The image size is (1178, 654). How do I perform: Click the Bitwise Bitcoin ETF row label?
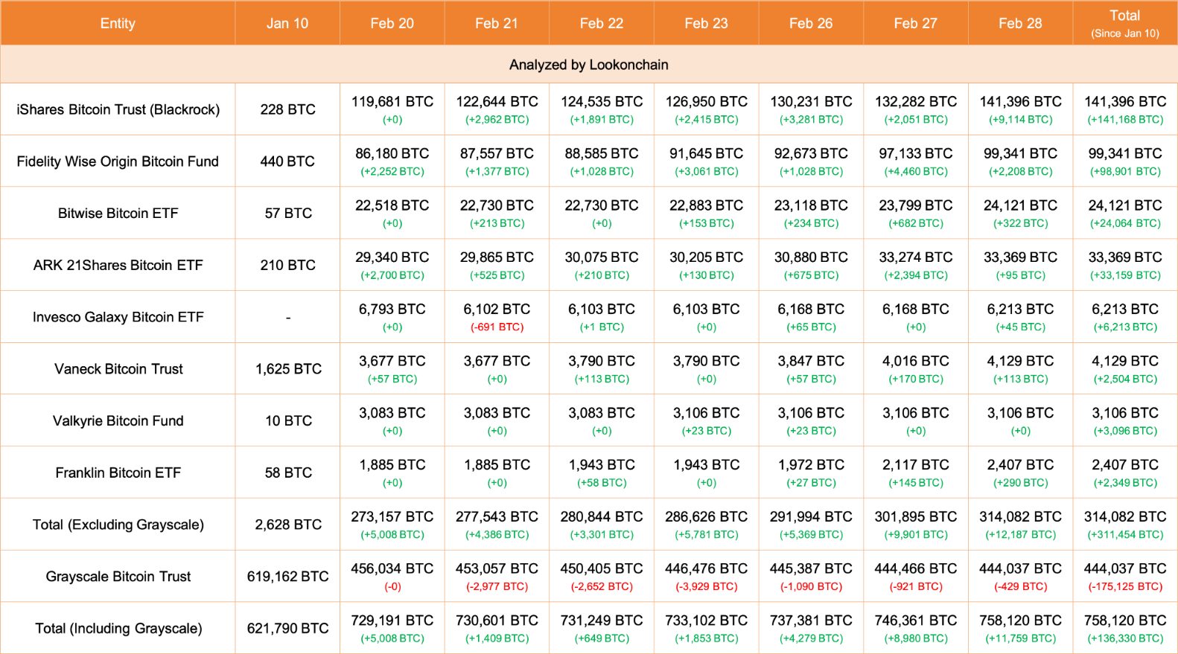[118, 214]
